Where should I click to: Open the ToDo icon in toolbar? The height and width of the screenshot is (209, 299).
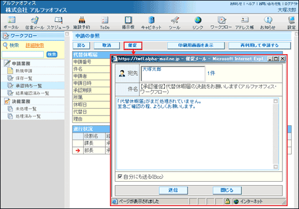click(x=105, y=20)
